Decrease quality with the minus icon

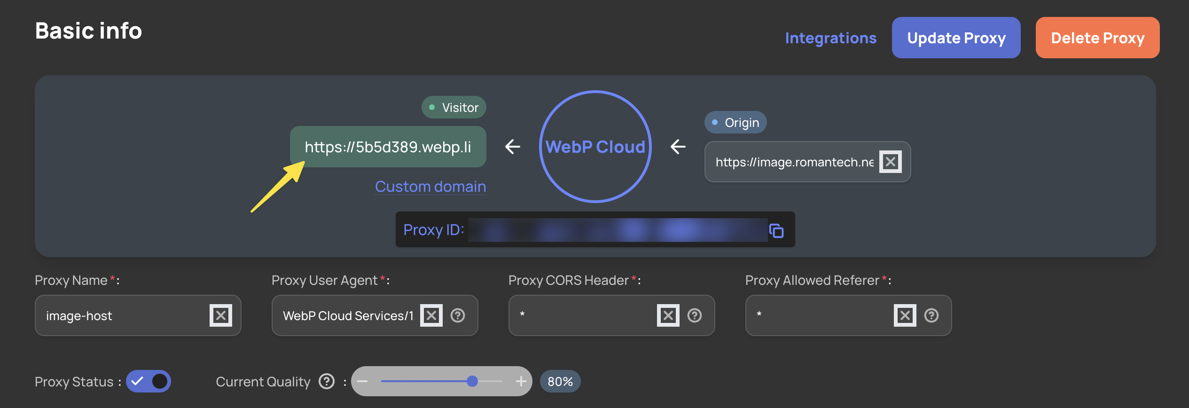(362, 381)
